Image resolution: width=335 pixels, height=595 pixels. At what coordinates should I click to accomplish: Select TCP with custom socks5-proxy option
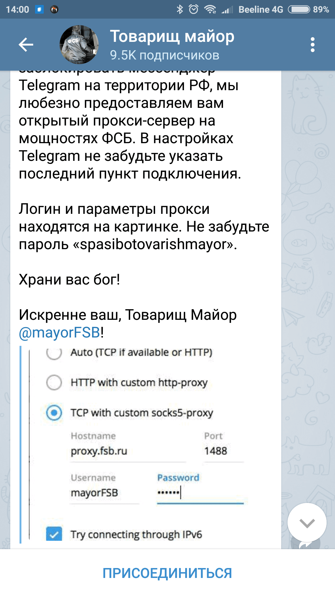click(54, 413)
